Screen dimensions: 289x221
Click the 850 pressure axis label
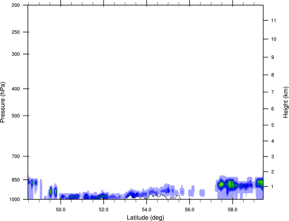coord(16,180)
